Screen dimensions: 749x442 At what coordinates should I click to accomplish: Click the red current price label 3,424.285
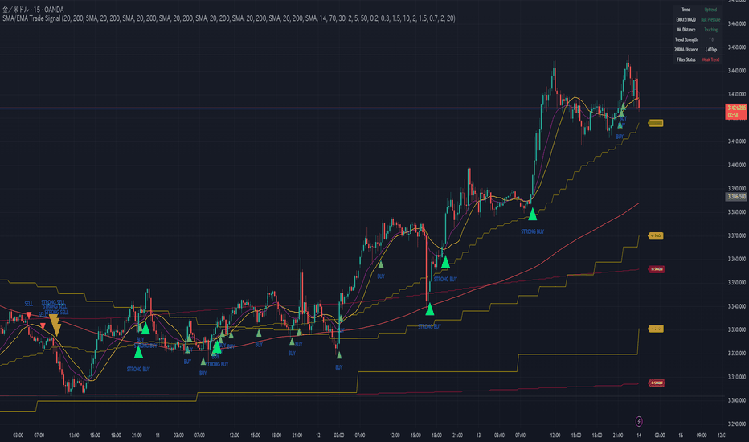pos(736,112)
